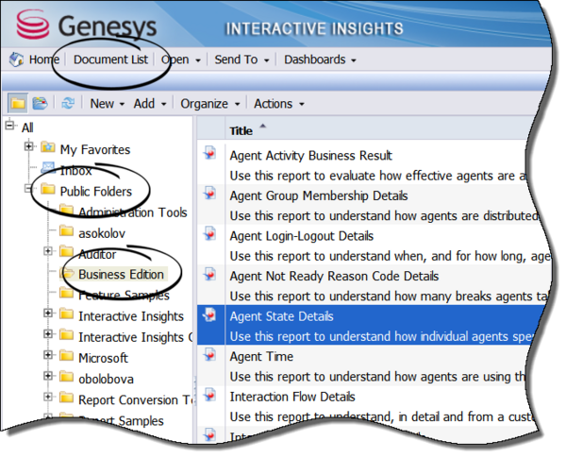566x458 pixels.
Task: Open the New dropdown menu
Action: pyautogui.click(x=108, y=104)
